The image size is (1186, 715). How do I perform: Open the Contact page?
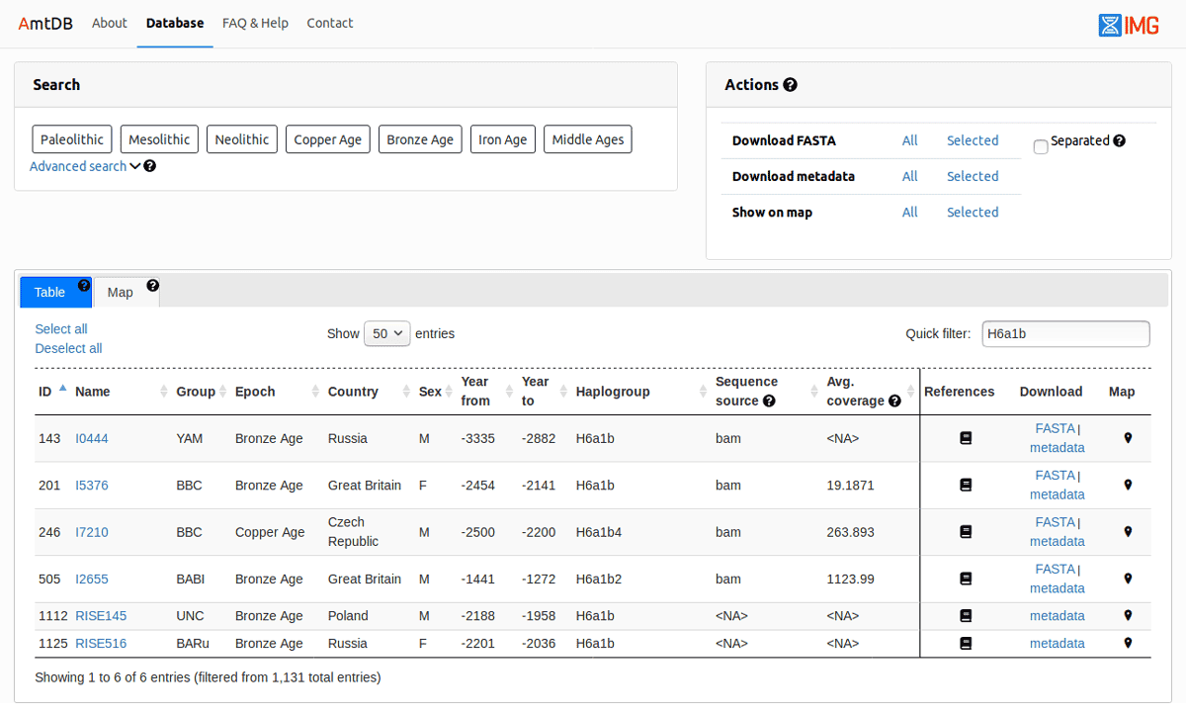(x=330, y=23)
